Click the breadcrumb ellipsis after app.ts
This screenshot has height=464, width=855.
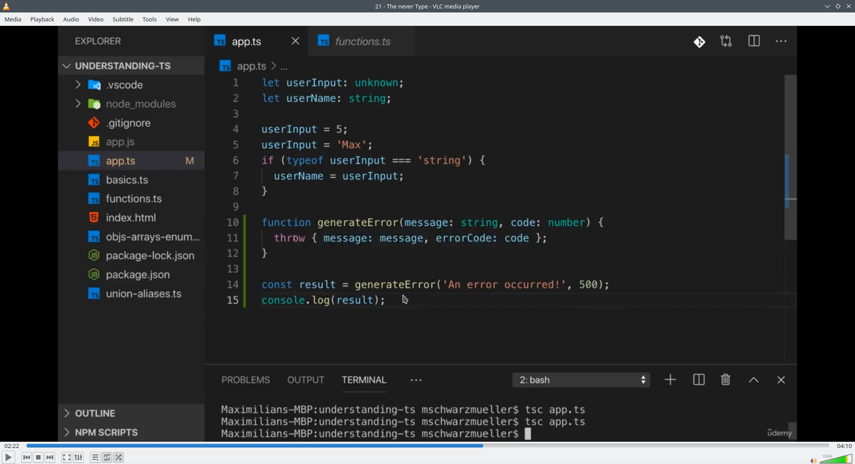point(284,68)
